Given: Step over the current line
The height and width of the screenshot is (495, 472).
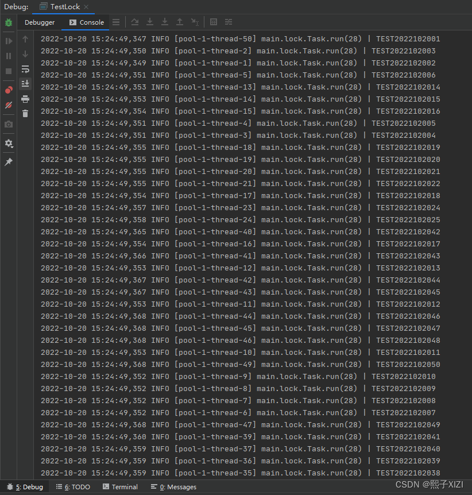Looking at the screenshot, I should pos(135,22).
